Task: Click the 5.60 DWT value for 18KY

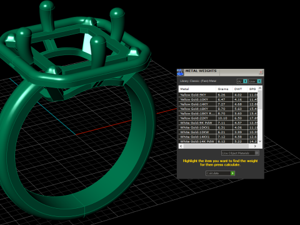Action: point(238,109)
